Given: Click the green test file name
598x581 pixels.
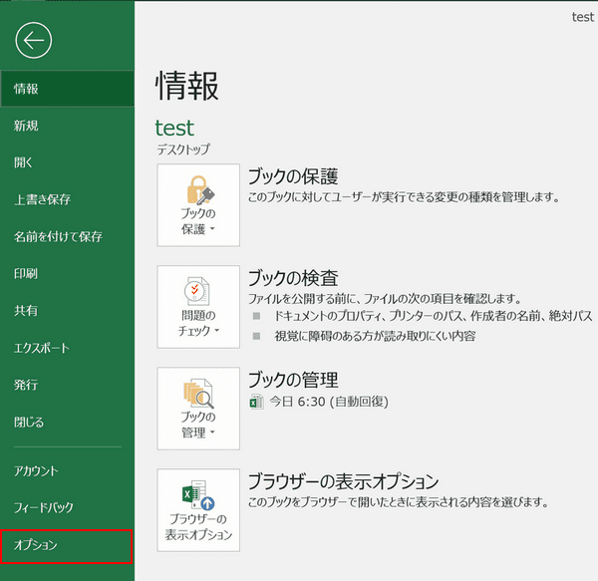Looking at the screenshot, I should [x=174, y=128].
